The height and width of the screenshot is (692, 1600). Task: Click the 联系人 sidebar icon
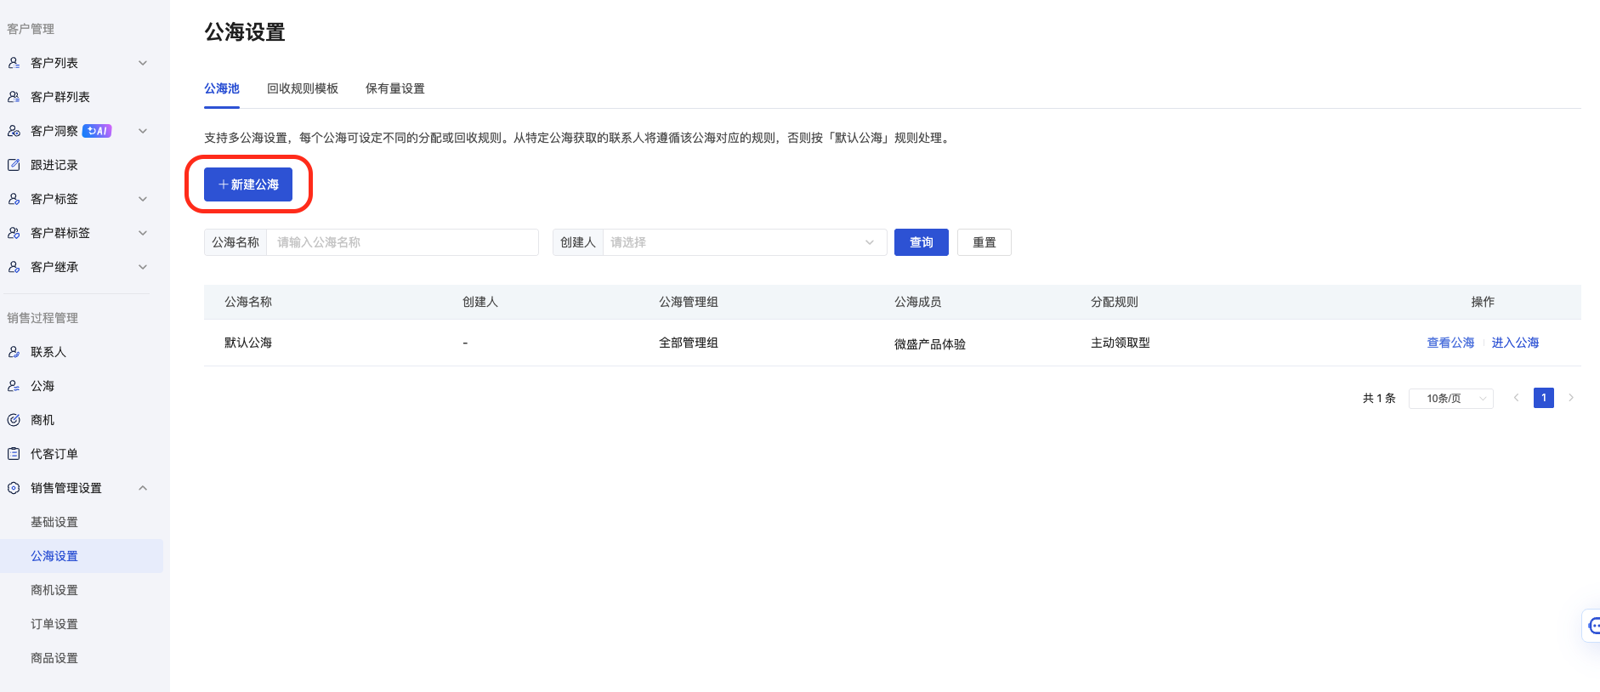(x=14, y=352)
